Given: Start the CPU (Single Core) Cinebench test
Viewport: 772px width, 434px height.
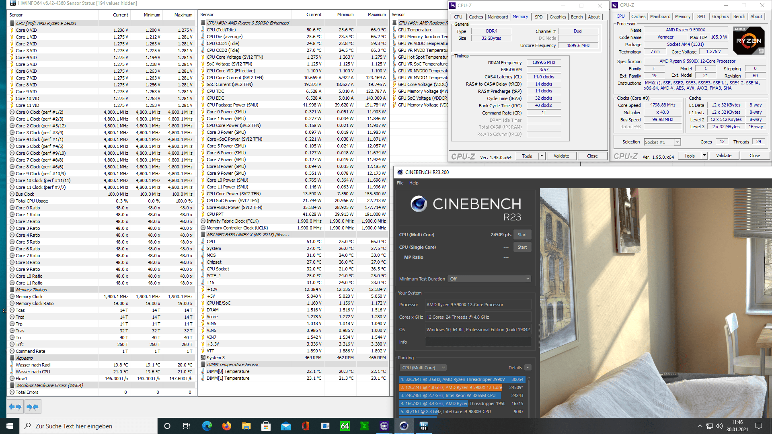Looking at the screenshot, I should tap(522, 247).
